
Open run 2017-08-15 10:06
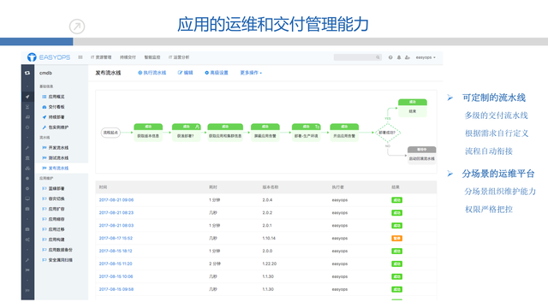116,276
